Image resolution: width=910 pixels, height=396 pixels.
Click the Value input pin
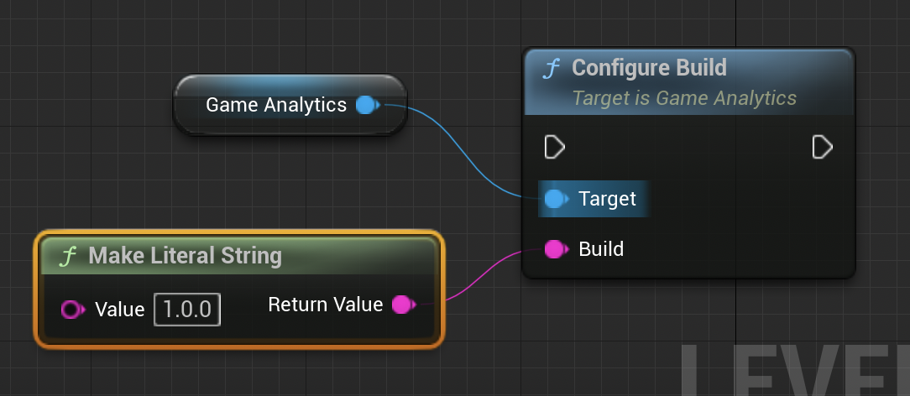[72, 310]
